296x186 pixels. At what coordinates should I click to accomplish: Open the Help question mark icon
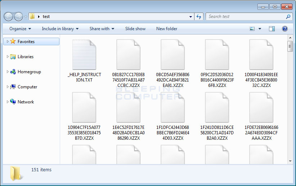(x=284, y=29)
